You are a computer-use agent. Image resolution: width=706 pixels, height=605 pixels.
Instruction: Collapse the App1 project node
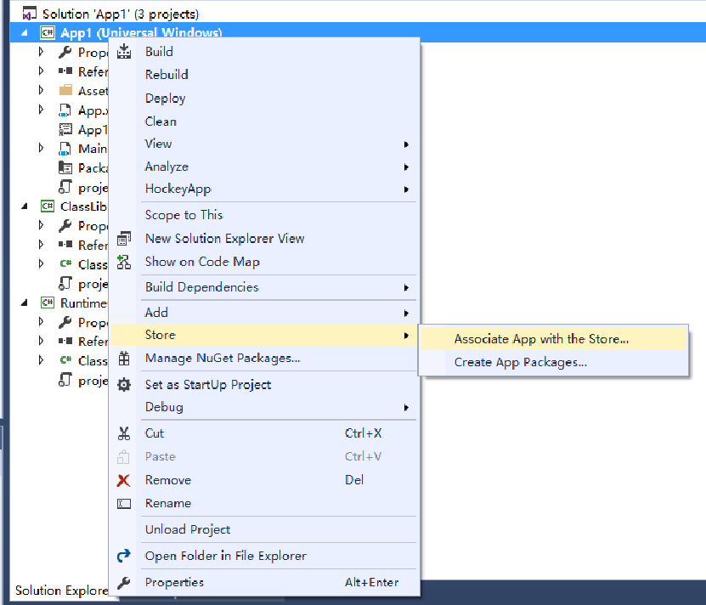(x=25, y=33)
